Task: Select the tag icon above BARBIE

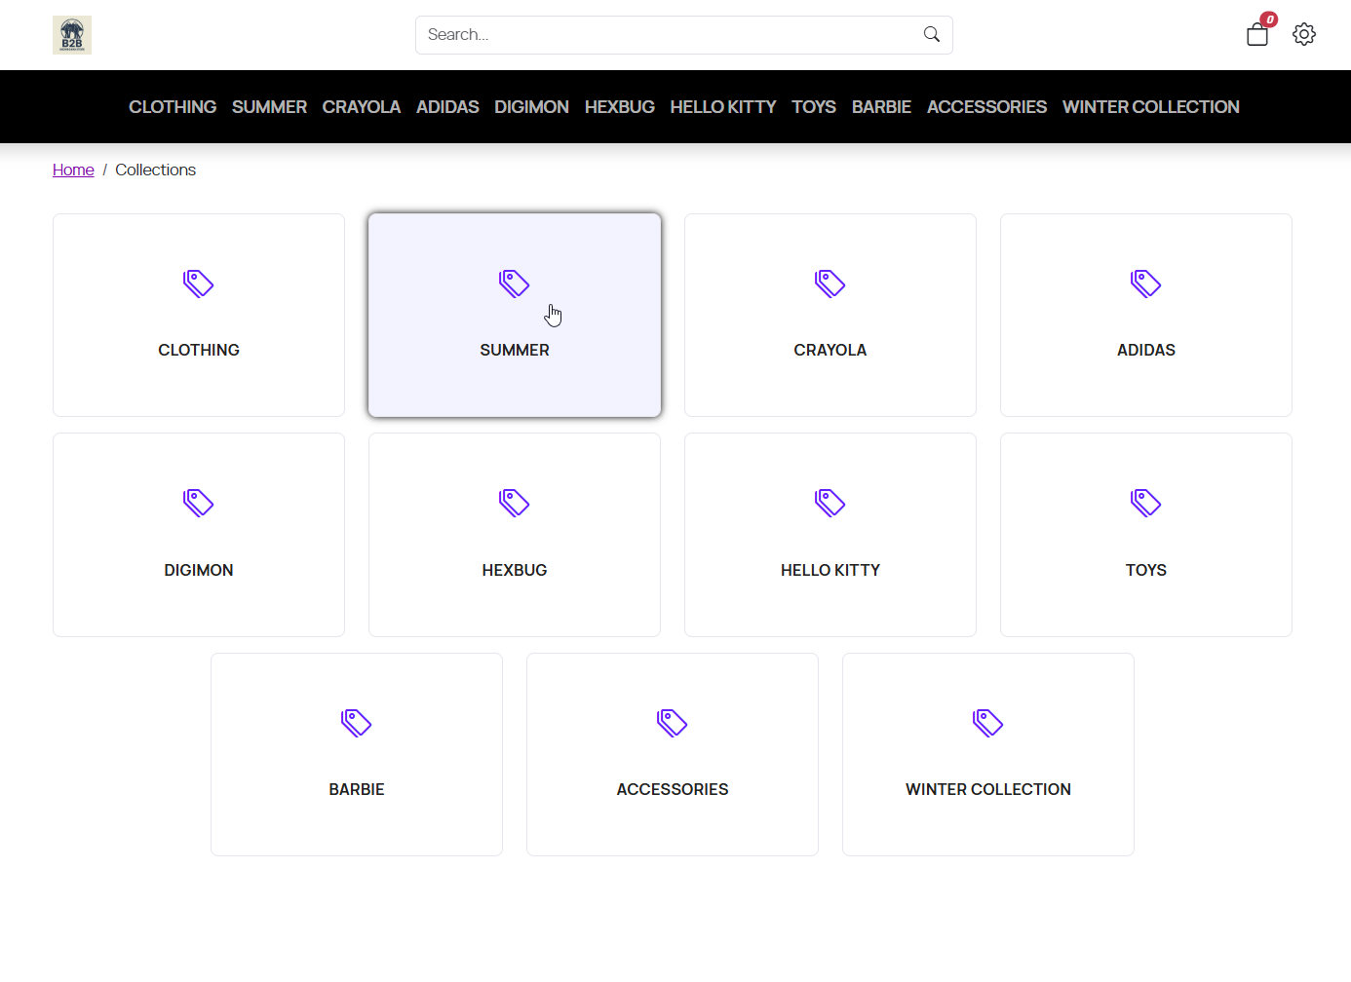Action: (357, 723)
